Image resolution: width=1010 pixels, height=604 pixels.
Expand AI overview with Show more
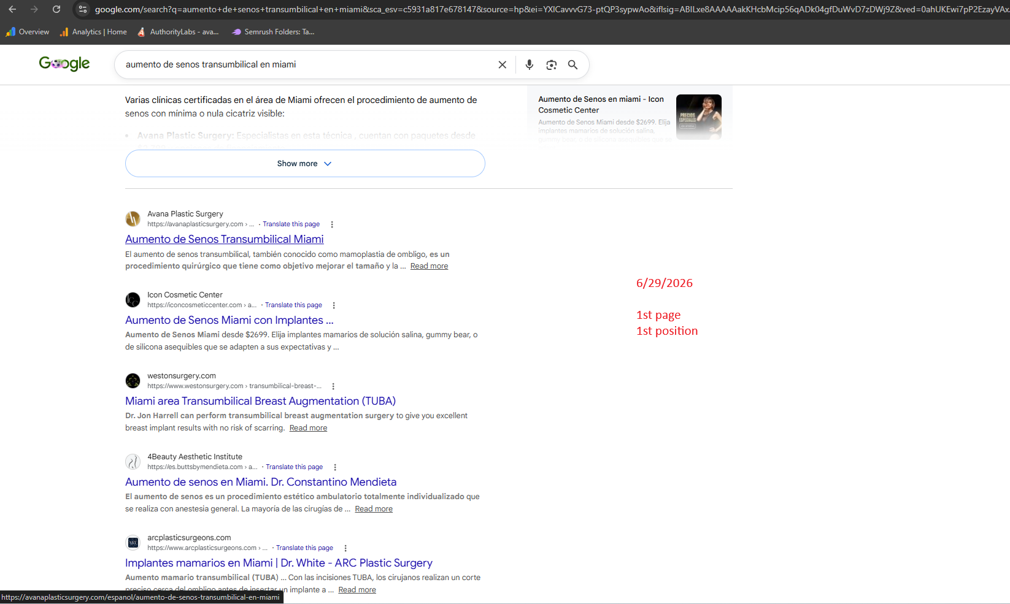(305, 164)
